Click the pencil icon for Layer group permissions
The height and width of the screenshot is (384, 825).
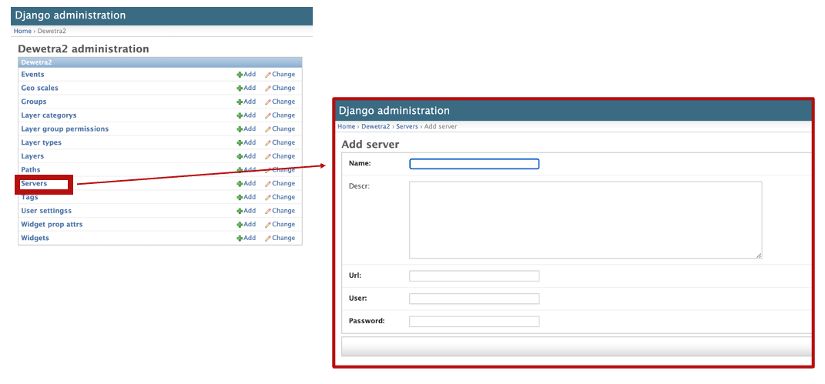(x=268, y=129)
